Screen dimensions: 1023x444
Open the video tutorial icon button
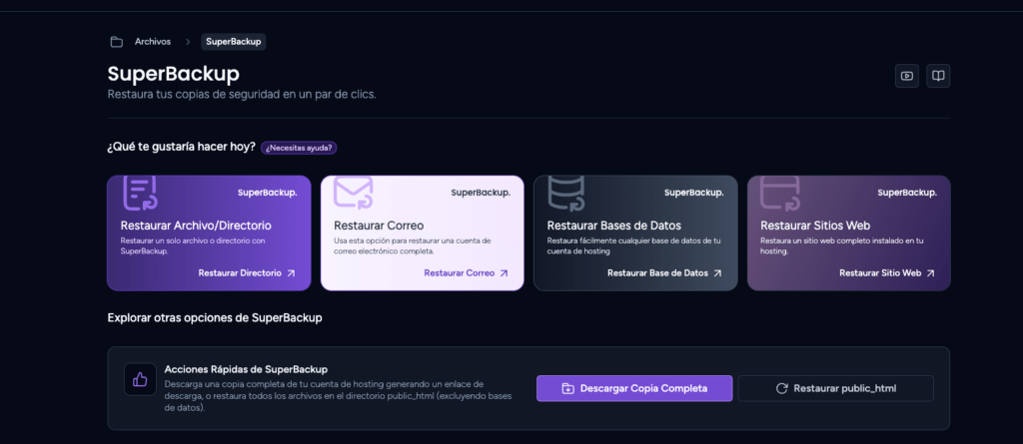pyautogui.click(x=907, y=76)
